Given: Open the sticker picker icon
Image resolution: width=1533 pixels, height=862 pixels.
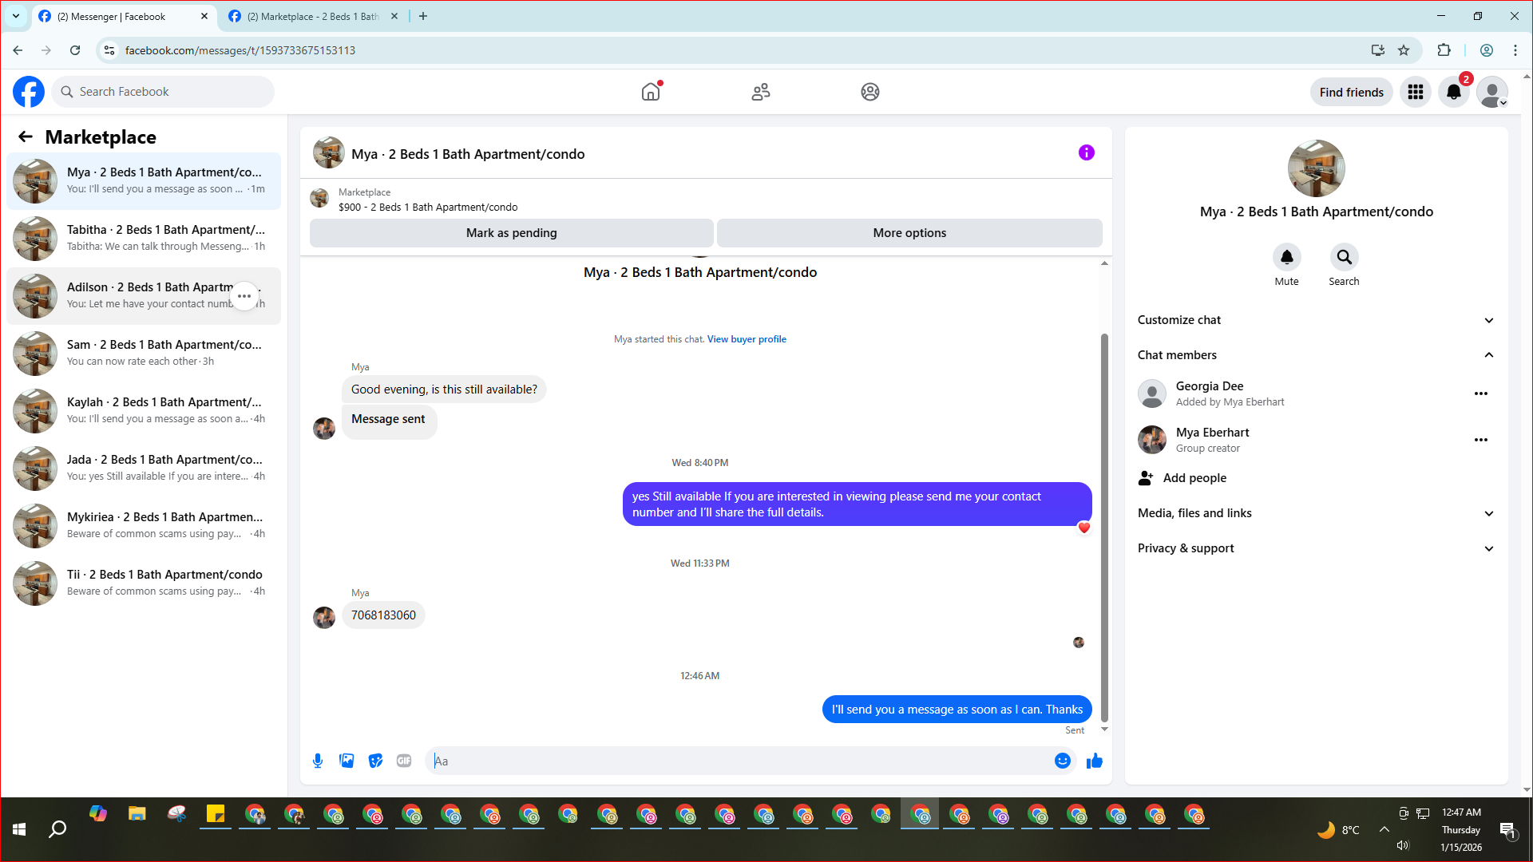Looking at the screenshot, I should [375, 761].
